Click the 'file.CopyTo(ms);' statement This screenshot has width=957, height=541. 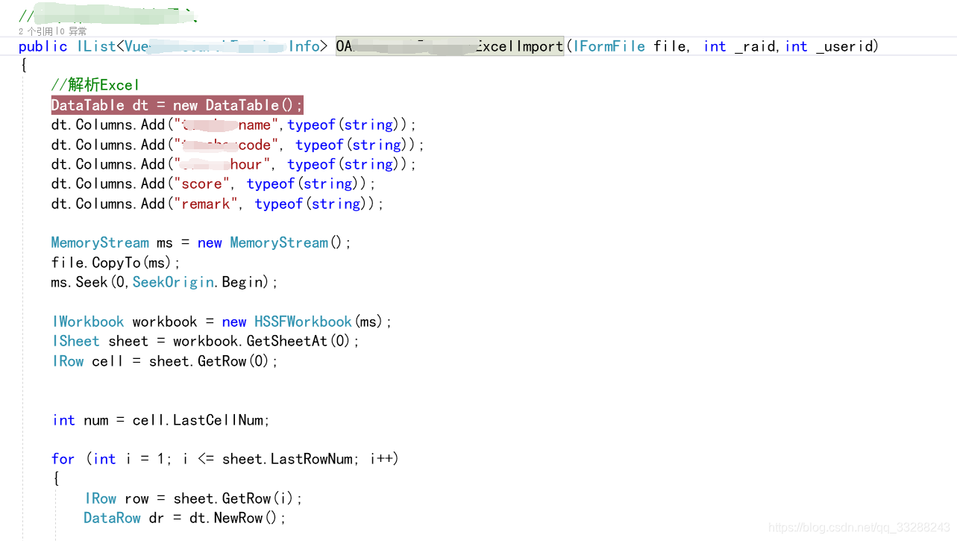(x=116, y=263)
